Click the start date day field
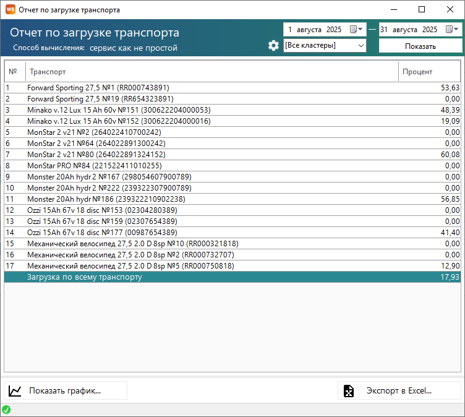Screen dimensions: 465x417 point(290,29)
